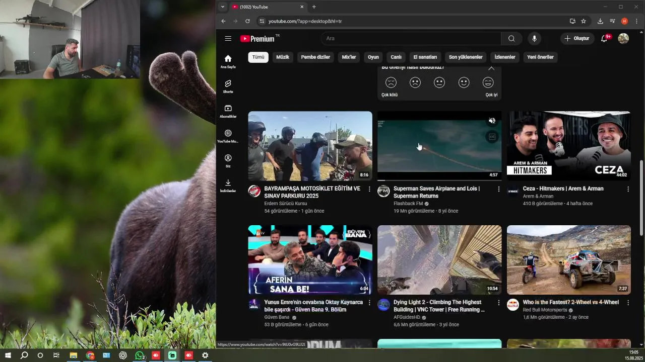645x362 pixels.
Task: Select the El sanatları filter chip
Action: (x=425, y=57)
